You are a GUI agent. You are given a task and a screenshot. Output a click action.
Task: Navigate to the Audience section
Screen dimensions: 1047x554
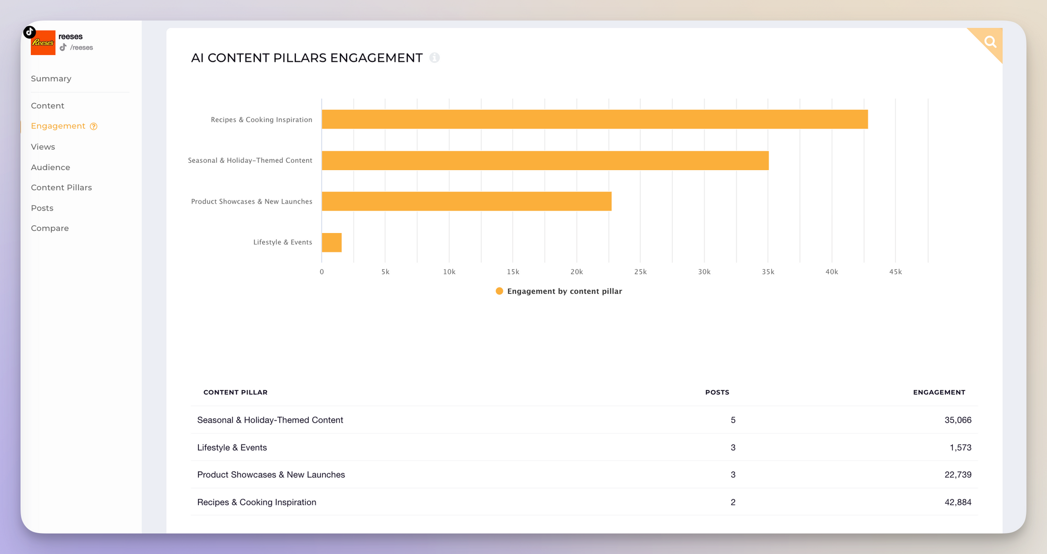pos(50,167)
